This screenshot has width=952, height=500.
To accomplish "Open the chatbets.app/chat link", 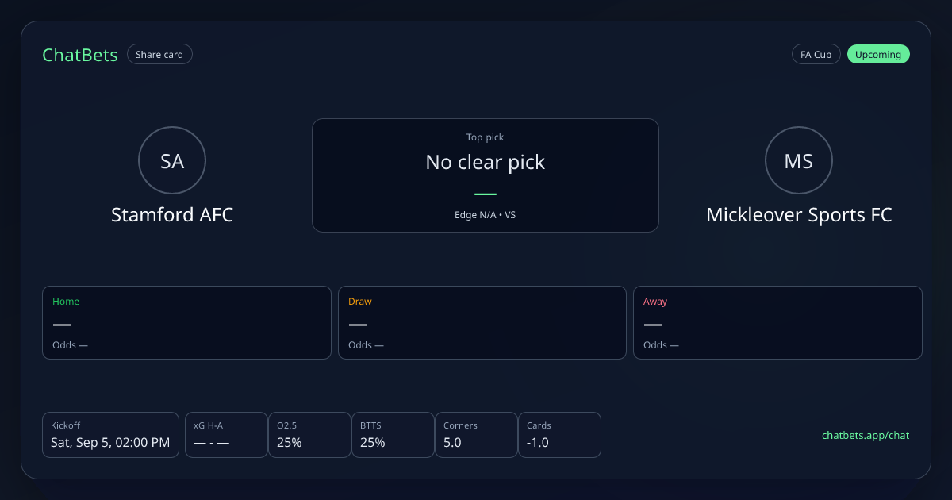I will (x=866, y=435).
